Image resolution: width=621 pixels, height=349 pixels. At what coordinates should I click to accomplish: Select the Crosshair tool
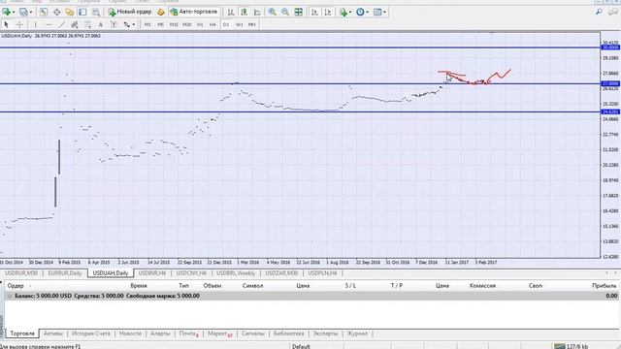point(19,24)
